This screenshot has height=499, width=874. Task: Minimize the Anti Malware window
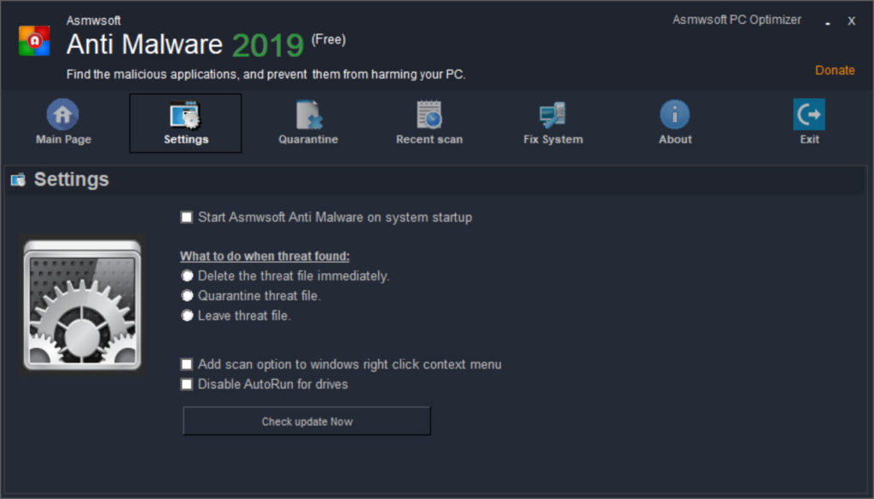tap(828, 21)
